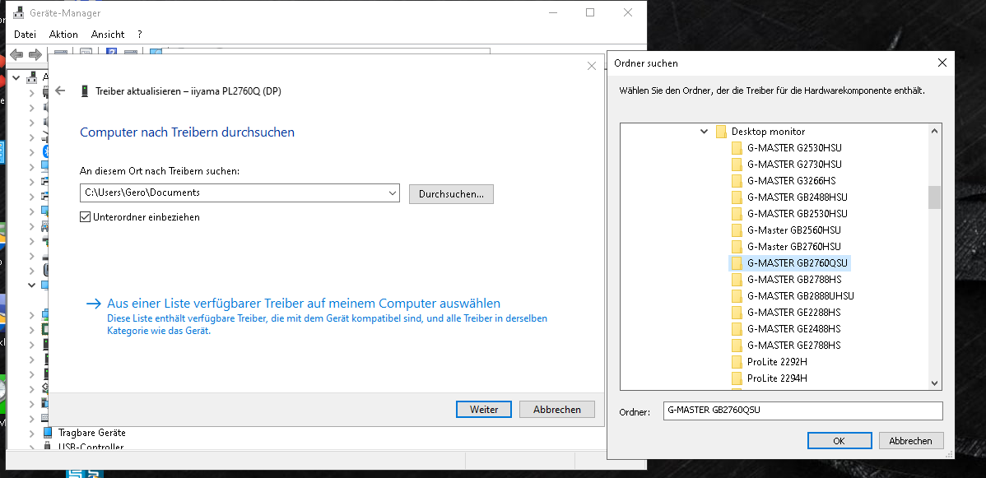This screenshot has width=986, height=478.
Task: Click Abbrechen in the Ordner suchen dialog
Action: [910, 441]
